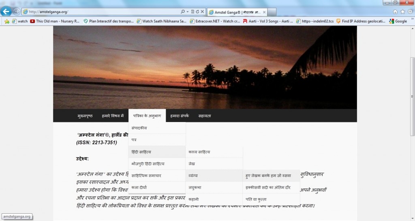Click the vertical page scrollbar
The height and width of the screenshot is (221, 415).
pyautogui.click(x=412, y=122)
